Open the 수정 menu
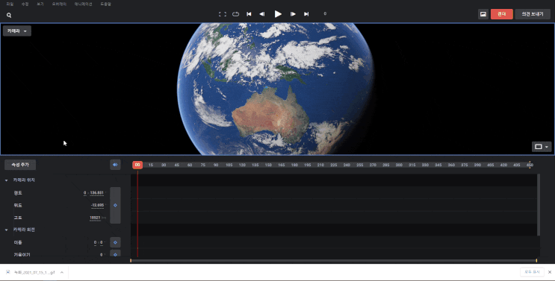 tap(25, 4)
